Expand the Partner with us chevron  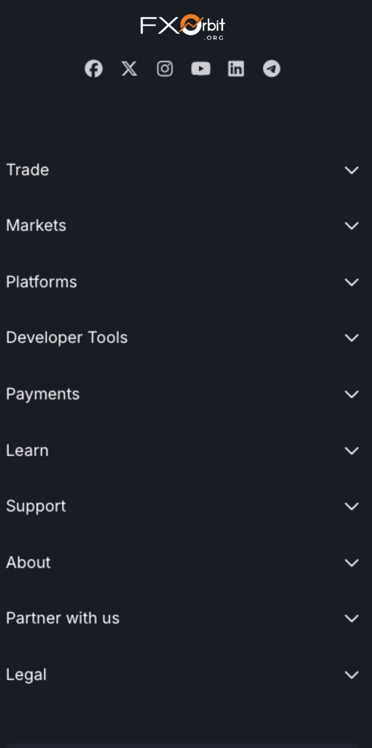click(x=352, y=619)
